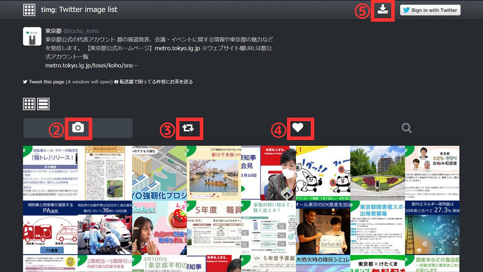Open the GovTech東京 stage photo thumbnail
483x272 pixels.
323,228
